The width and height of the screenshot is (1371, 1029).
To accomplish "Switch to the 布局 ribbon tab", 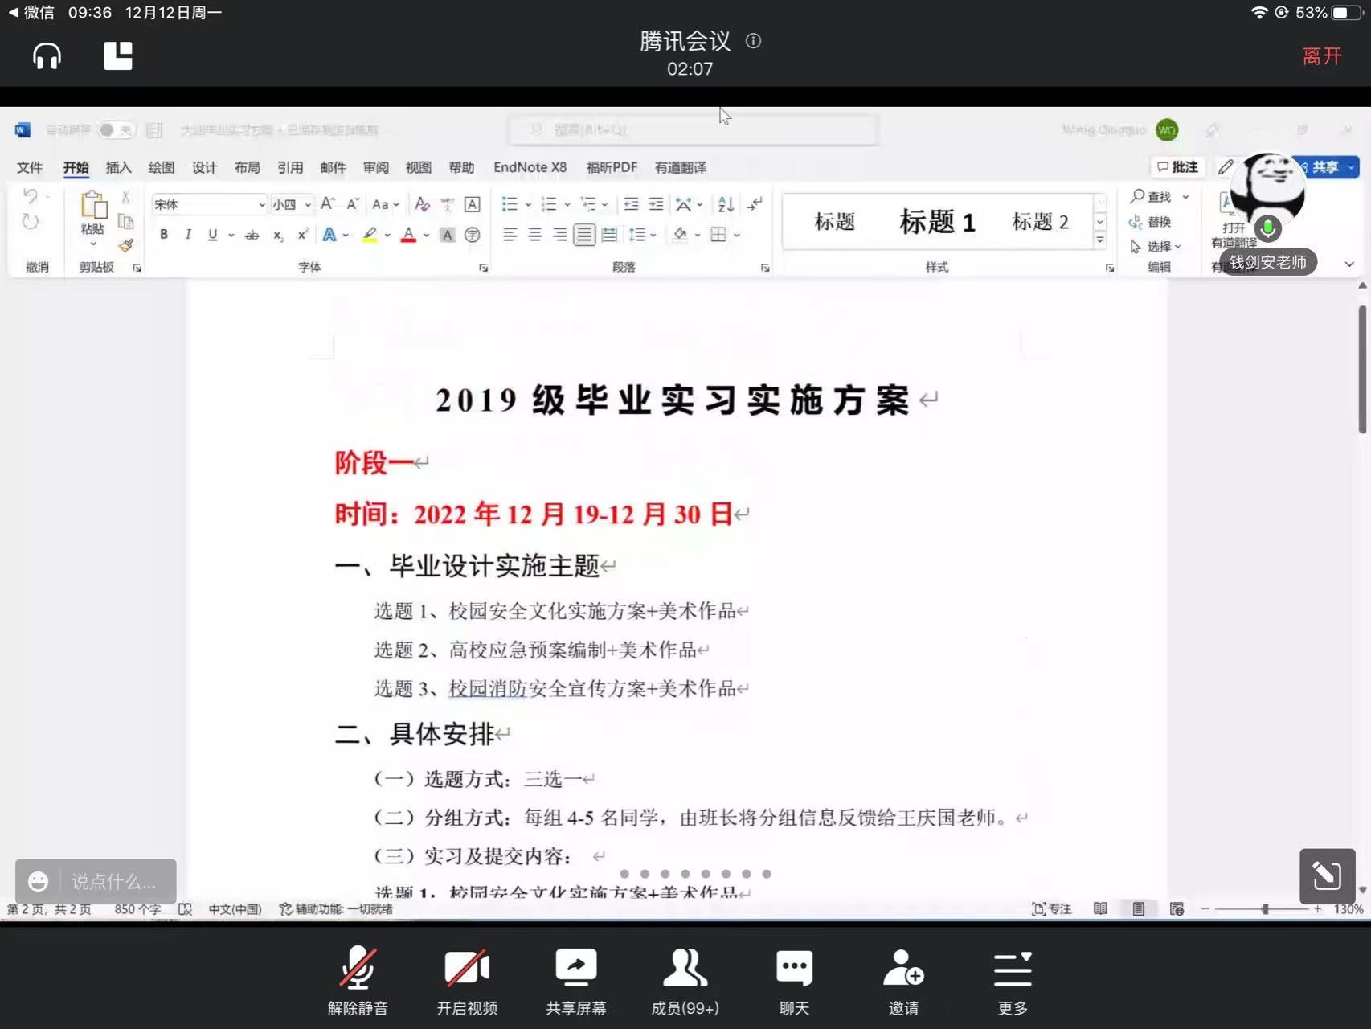I will pyautogui.click(x=247, y=167).
